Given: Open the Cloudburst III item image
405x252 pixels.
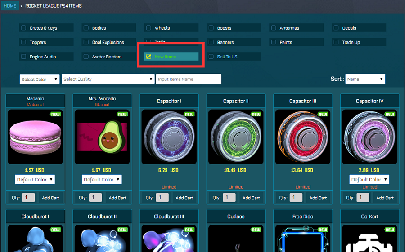Looking at the screenshot, I should point(169,239).
